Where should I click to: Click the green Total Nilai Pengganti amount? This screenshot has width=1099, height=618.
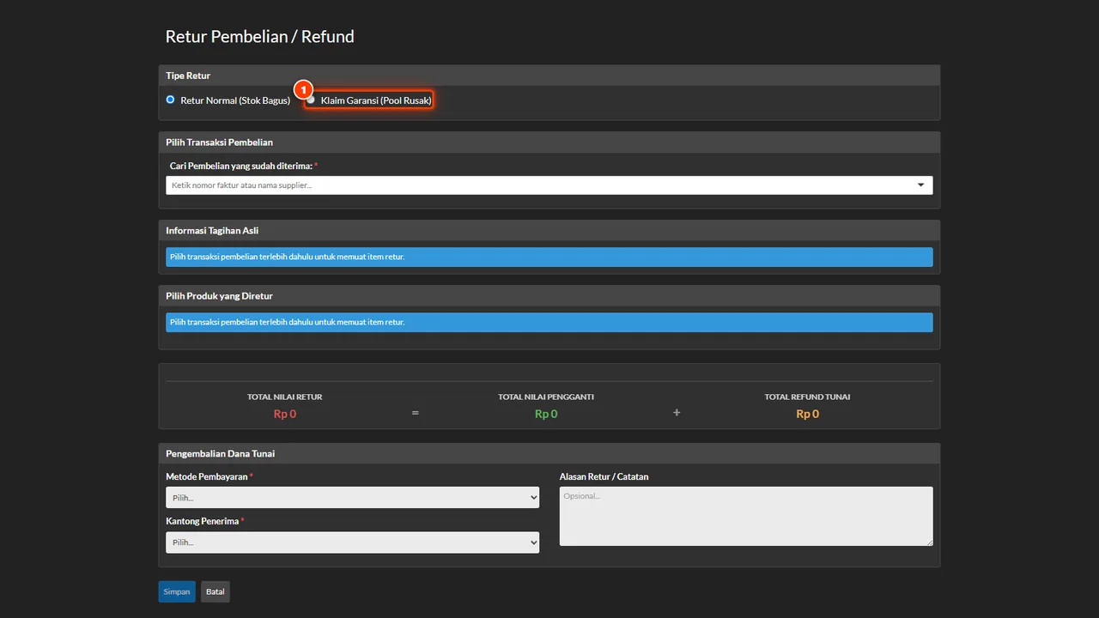point(546,414)
